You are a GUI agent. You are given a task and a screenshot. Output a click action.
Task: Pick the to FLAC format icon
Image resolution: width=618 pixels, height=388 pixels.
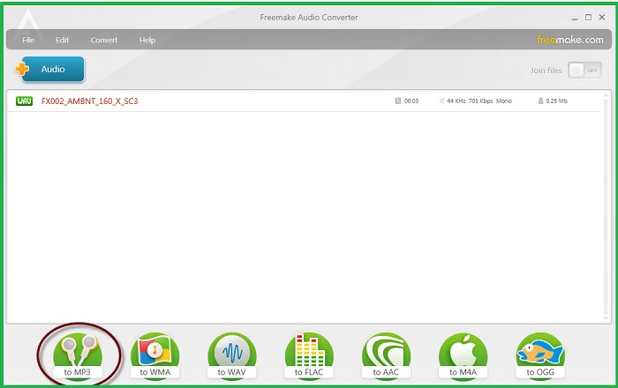coord(309,357)
